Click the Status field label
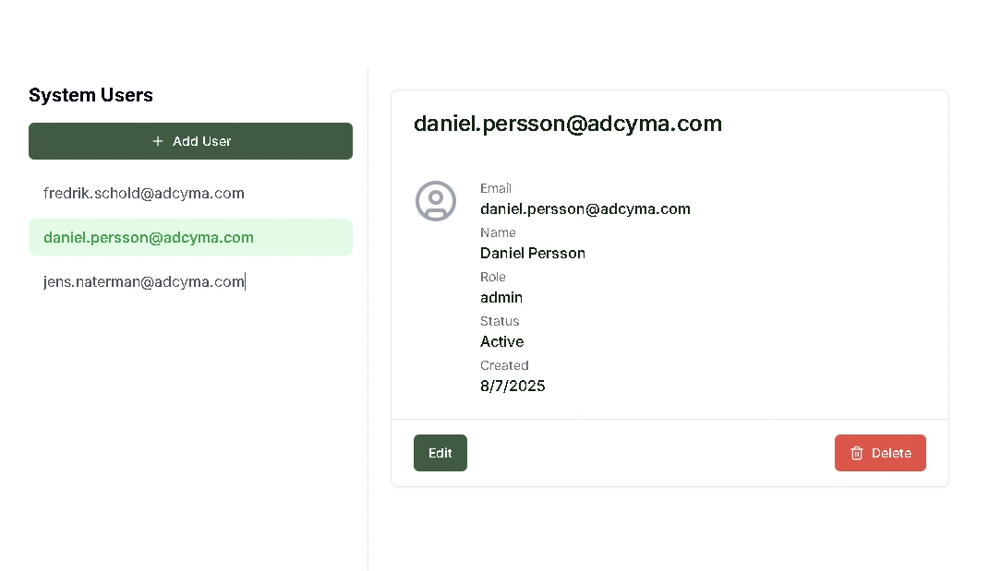 [x=500, y=321]
